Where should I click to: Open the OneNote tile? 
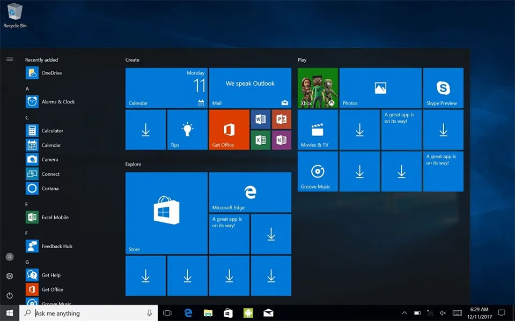[282, 140]
